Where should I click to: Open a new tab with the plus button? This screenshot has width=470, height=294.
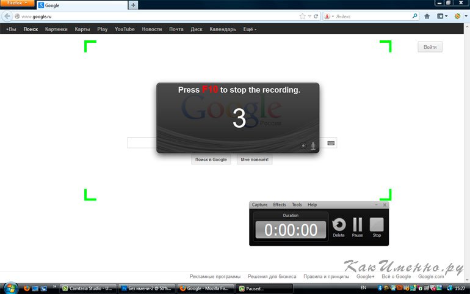133,5
